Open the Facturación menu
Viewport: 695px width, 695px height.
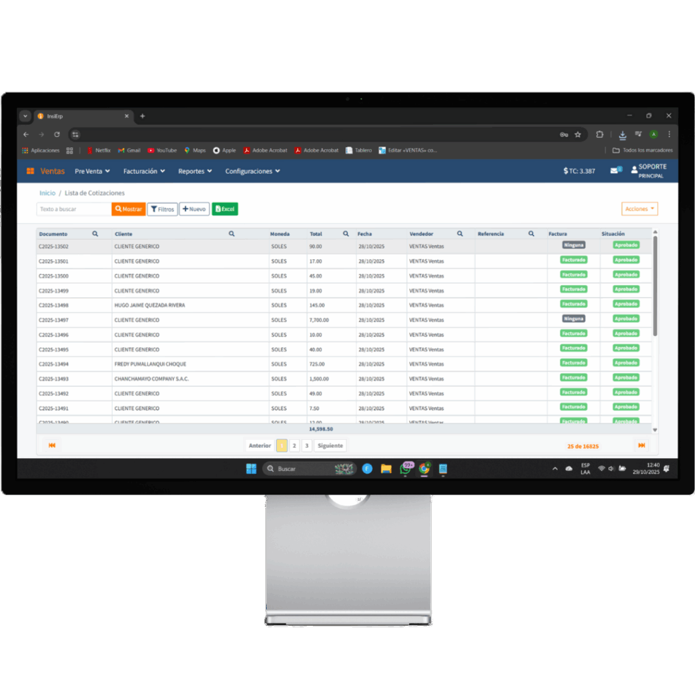tap(144, 171)
